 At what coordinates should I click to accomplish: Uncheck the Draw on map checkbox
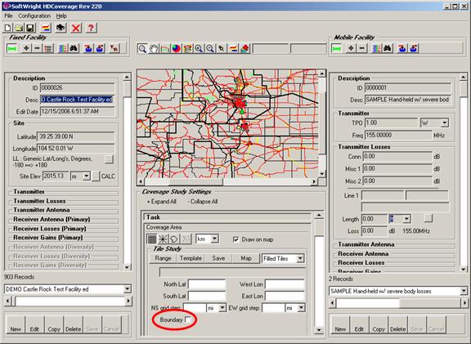[235, 239]
